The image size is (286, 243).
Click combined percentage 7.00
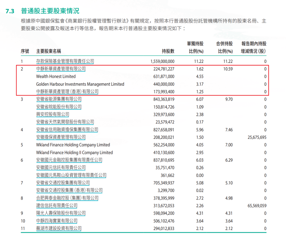(x=229, y=145)
